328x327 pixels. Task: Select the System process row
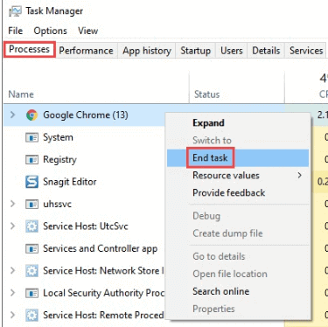[58, 137]
